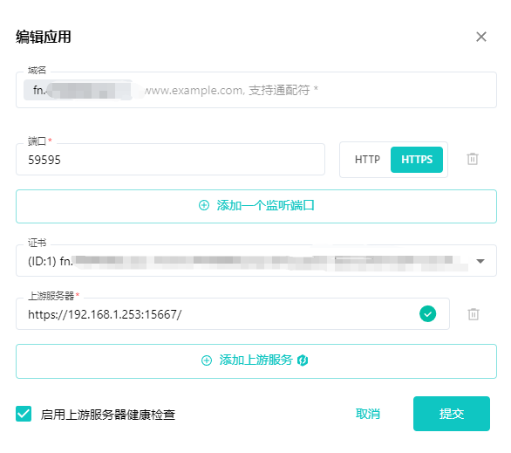Click the 域名 domain input placeholder area

(319, 90)
